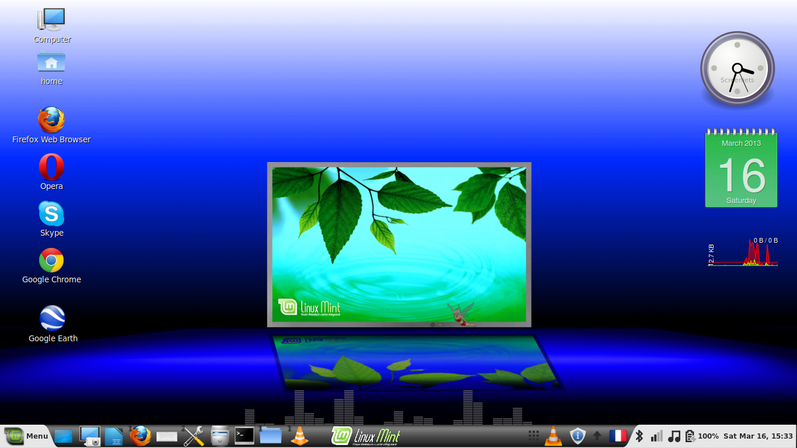Open the Bluetooth indicator
The image size is (797, 448).
[639, 436]
